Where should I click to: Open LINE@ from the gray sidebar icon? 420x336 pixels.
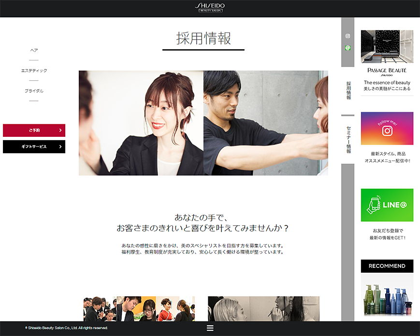coord(348,48)
